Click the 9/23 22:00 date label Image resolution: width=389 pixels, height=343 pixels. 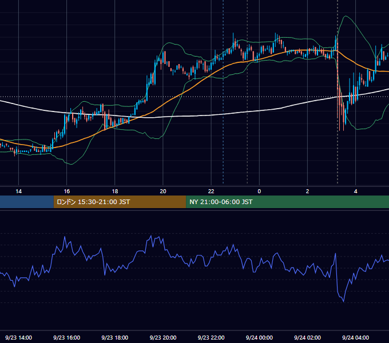click(x=211, y=337)
